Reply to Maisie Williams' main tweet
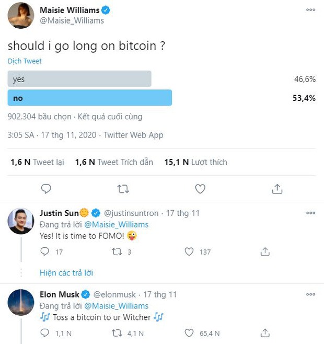 click(x=46, y=189)
